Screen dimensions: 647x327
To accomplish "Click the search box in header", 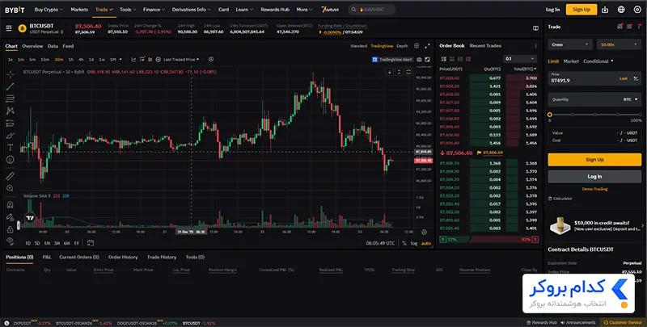I will (372, 10).
